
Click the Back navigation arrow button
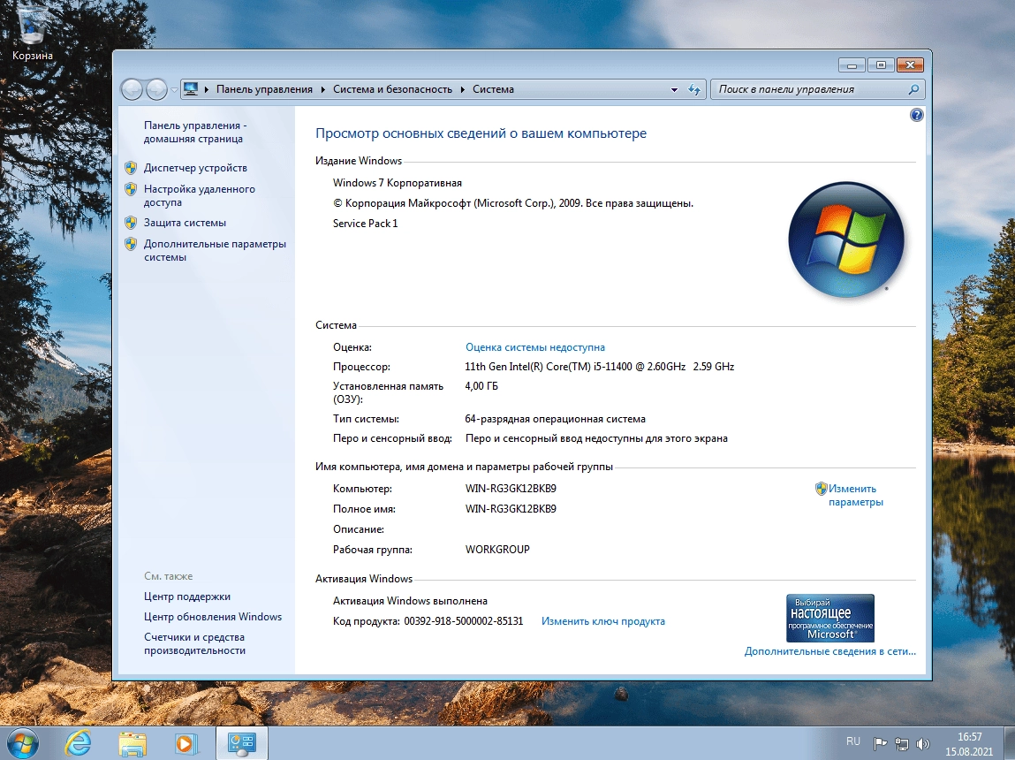[x=132, y=89]
